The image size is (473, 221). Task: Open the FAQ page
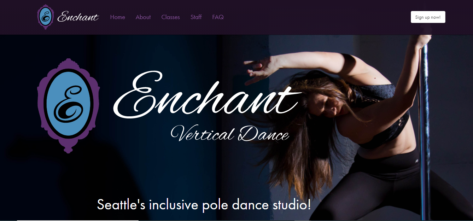(x=218, y=17)
